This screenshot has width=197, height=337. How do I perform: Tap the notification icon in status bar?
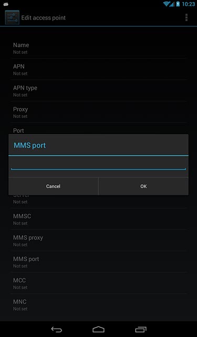(x=6, y=4)
